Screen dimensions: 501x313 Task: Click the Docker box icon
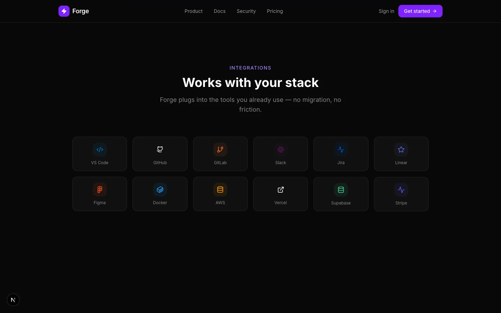point(160,190)
